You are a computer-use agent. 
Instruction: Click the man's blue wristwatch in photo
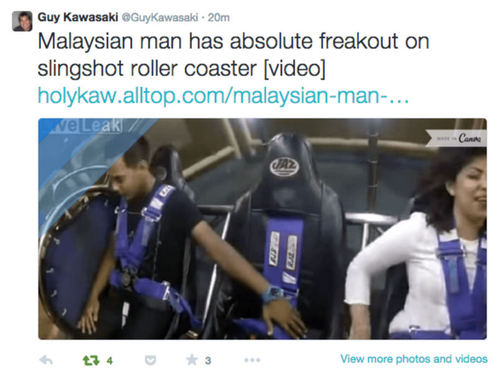[272, 294]
